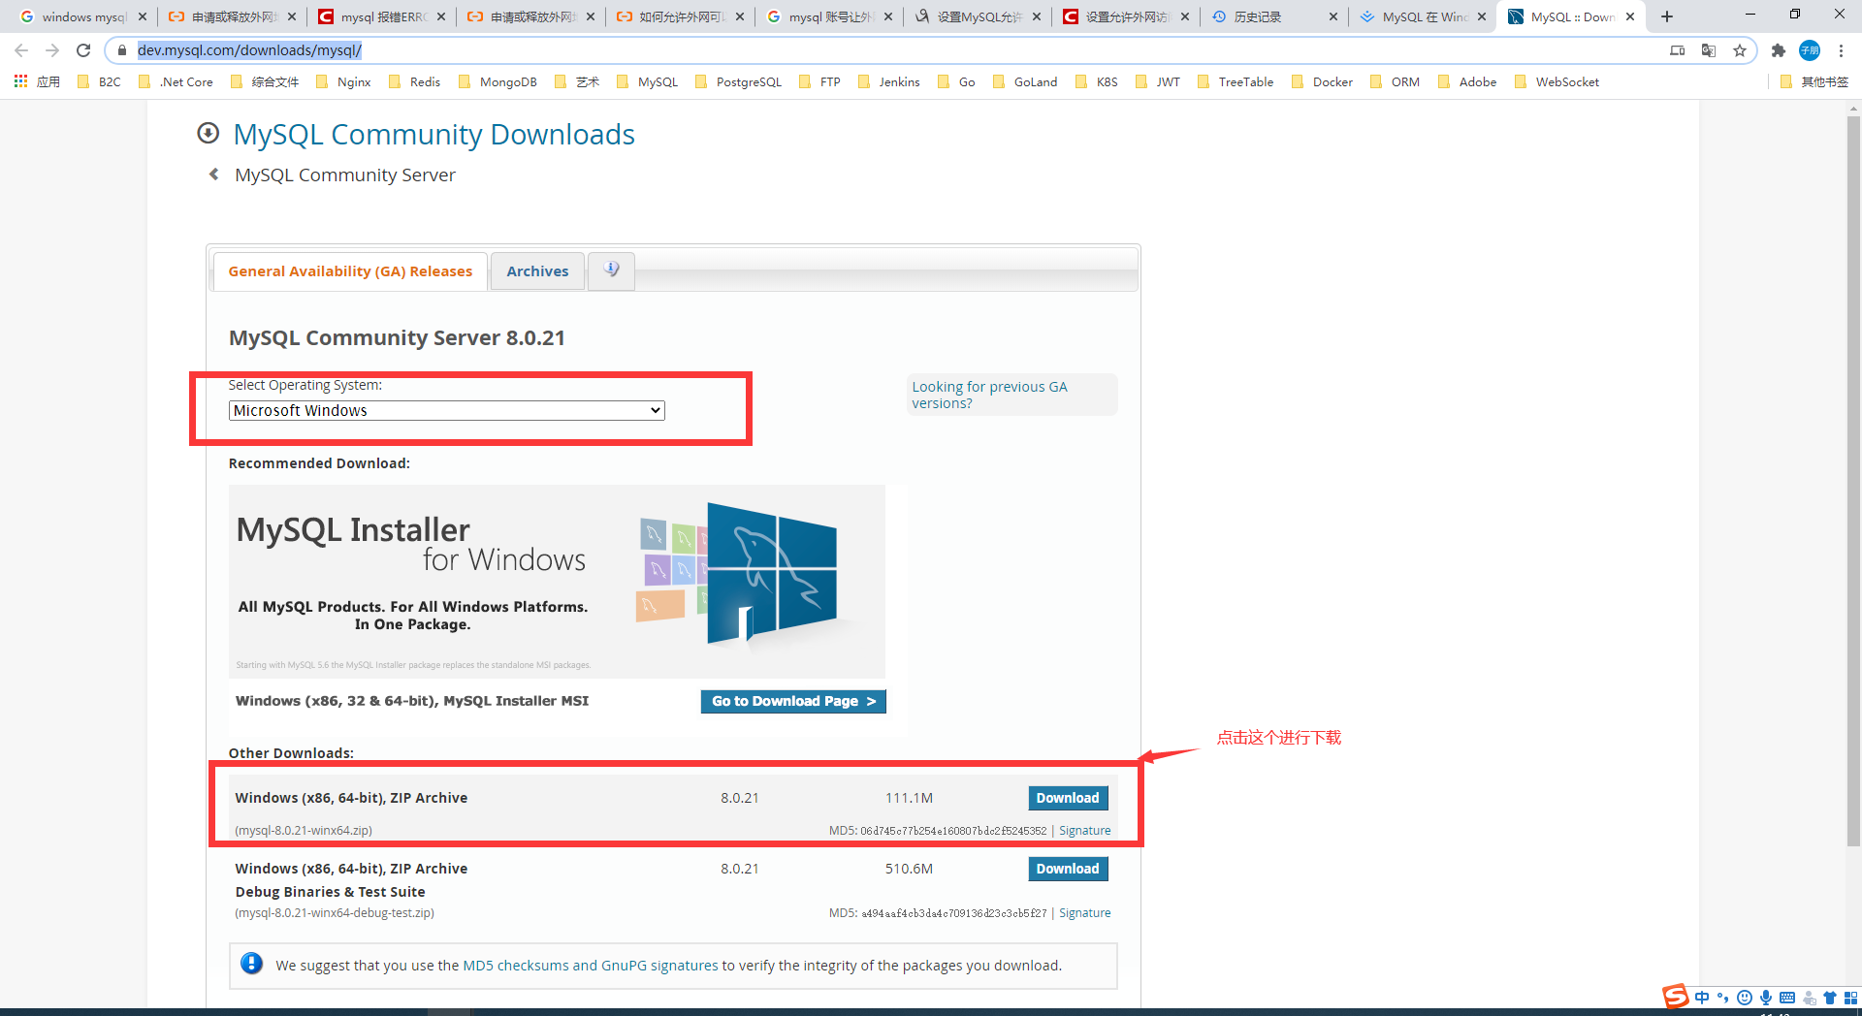The height and width of the screenshot is (1016, 1862).
Task: Open 'Looking for previous GA versions?' link
Action: click(989, 395)
